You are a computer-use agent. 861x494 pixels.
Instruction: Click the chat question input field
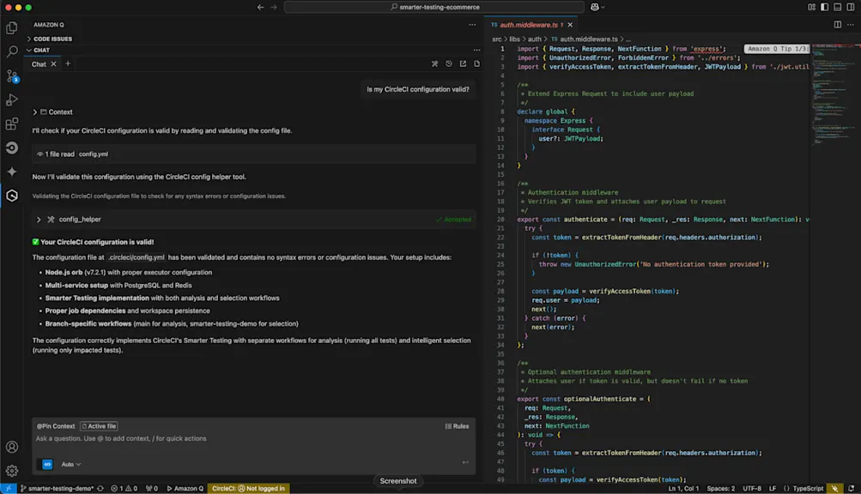254,438
